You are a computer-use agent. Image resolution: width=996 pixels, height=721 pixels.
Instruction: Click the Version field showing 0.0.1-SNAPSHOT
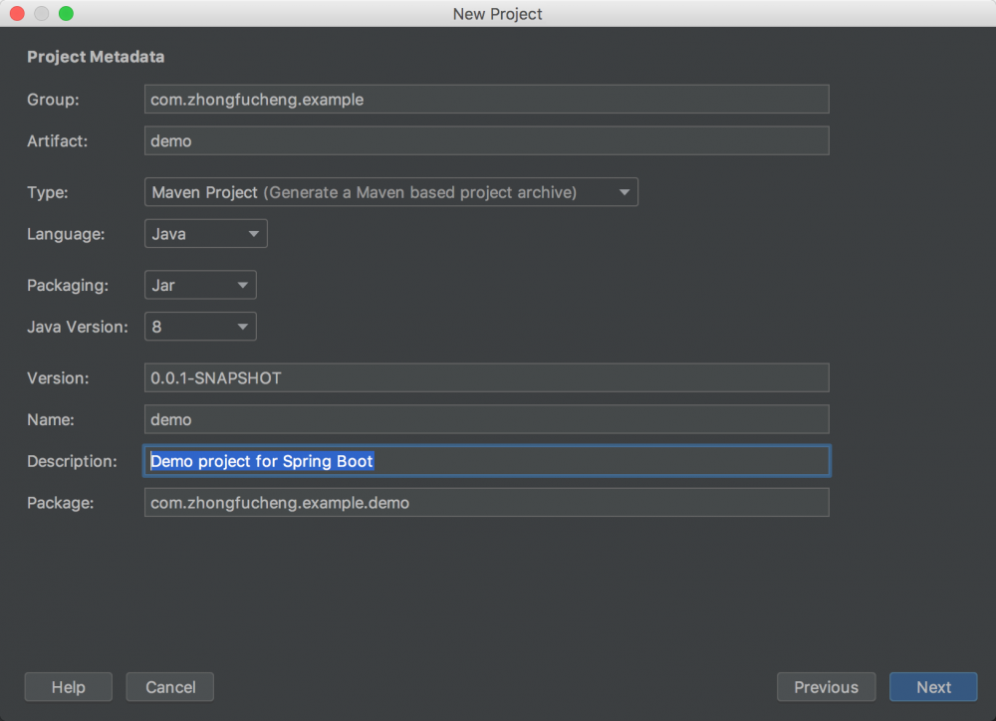click(486, 377)
